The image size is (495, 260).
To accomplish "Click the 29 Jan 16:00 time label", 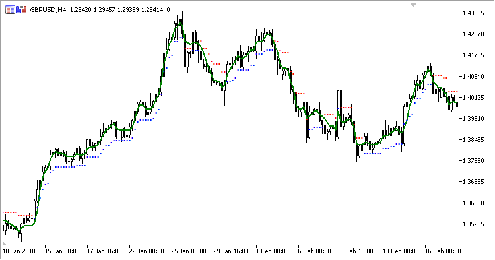I will coord(231,251).
